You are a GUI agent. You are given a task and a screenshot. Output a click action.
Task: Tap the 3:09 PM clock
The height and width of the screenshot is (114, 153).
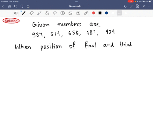pyautogui.click(x=4, y=1)
